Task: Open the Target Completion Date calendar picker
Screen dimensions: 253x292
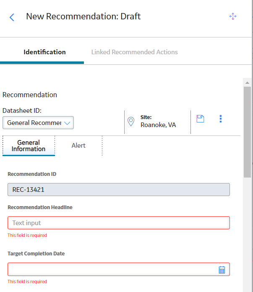Action: (x=222, y=270)
